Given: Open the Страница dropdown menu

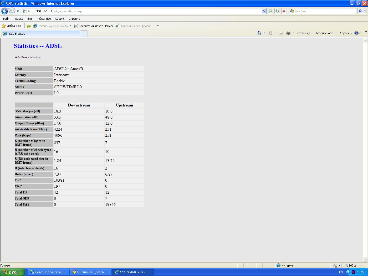Looking at the screenshot, I should tap(305, 33).
